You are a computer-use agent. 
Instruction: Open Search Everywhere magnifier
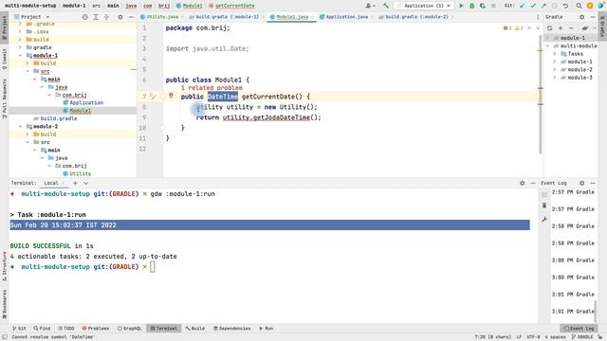tap(579, 6)
